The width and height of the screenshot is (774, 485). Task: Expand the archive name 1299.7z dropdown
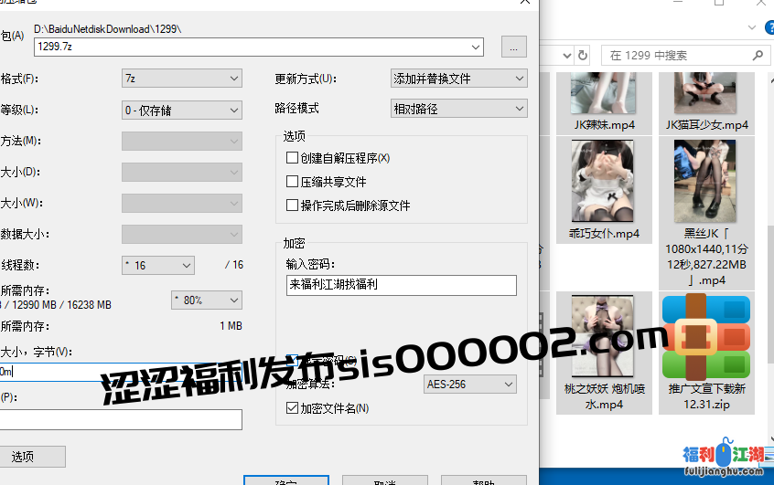[x=476, y=47]
